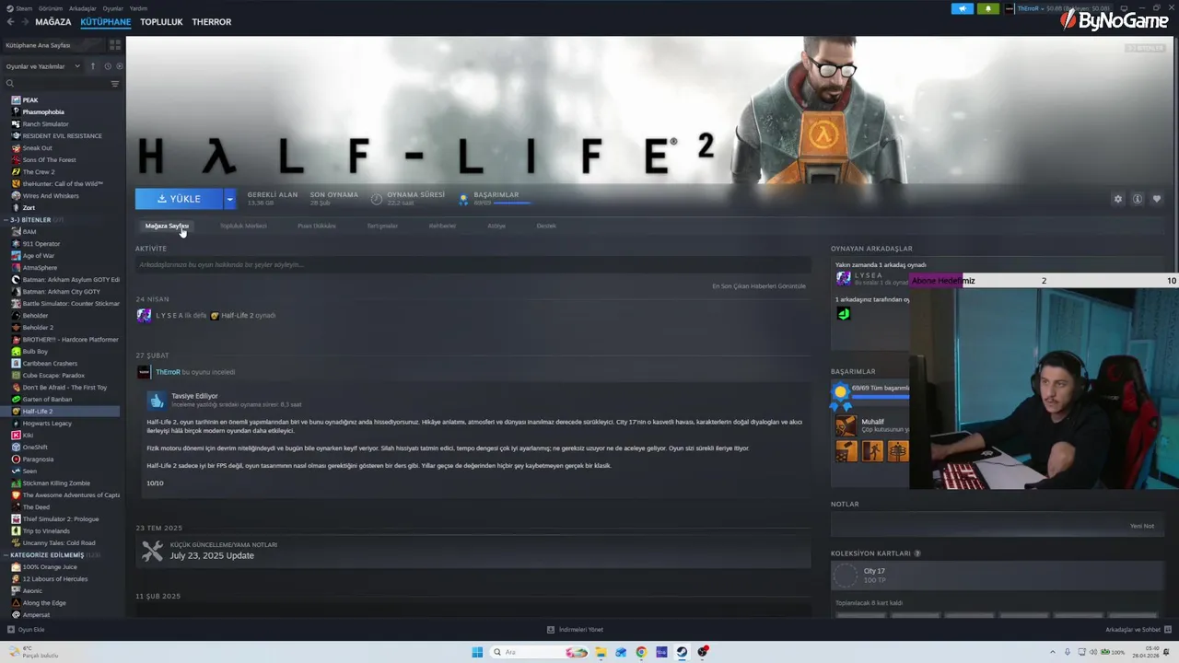Add Half-Life 2 to favorites with the heart icon
This screenshot has width=1179, height=663.
click(1157, 199)
